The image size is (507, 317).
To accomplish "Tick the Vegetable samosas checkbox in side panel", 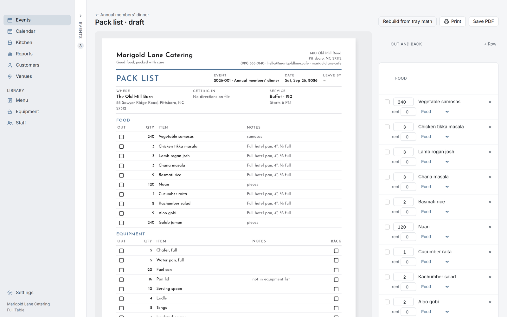I will click(387, 102).
